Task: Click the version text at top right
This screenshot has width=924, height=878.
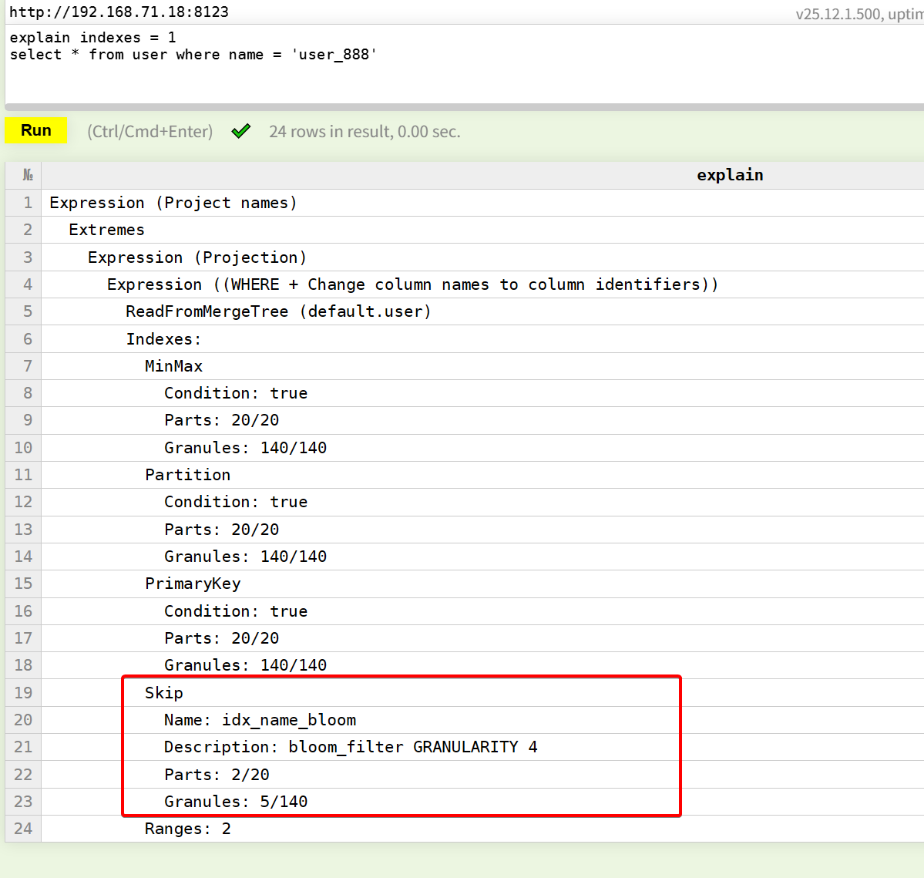Action: 858,14
